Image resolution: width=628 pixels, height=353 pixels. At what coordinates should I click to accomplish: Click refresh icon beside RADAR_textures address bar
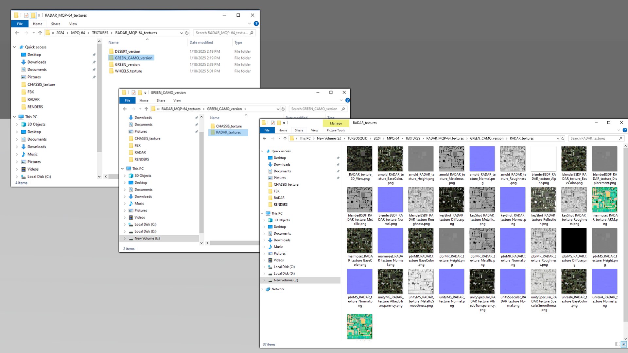click(x=563, y=138)
